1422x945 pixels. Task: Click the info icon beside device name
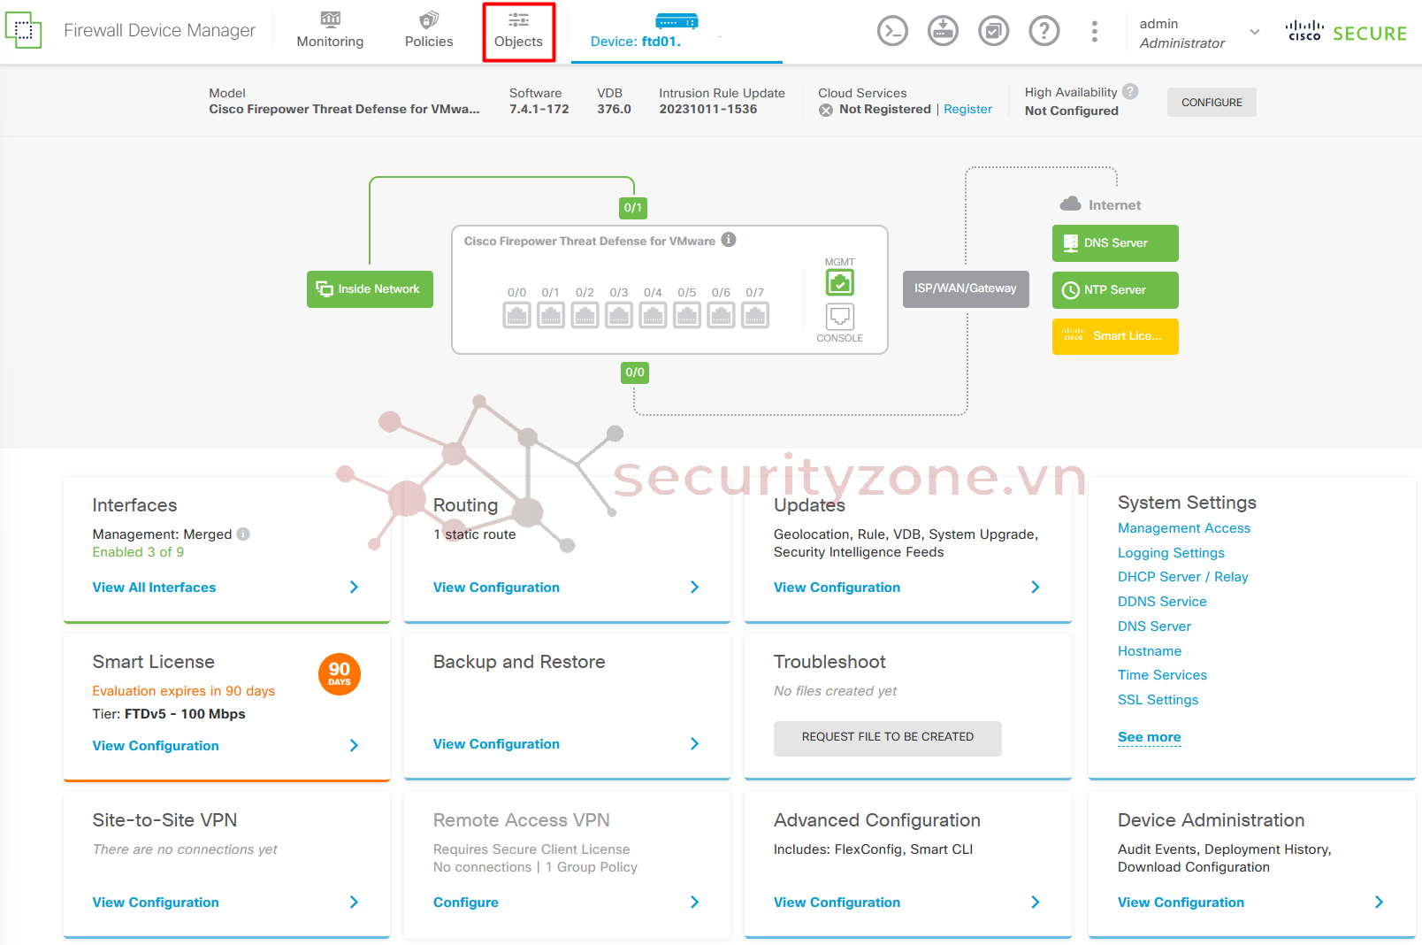point(729,240)
